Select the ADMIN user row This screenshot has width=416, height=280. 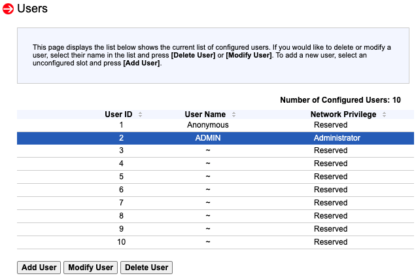(207, 138)
